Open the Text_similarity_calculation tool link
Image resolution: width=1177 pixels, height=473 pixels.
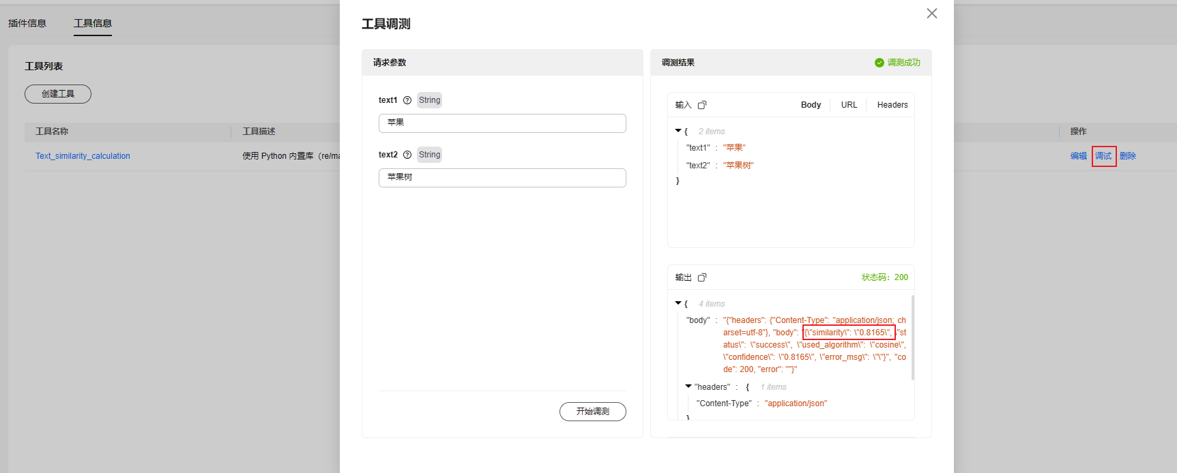[83, 156]
